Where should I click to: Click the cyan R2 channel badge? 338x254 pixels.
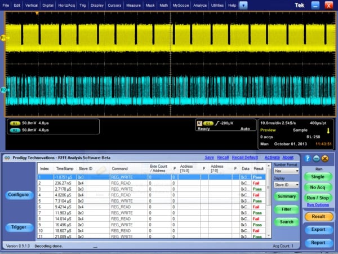15,130
